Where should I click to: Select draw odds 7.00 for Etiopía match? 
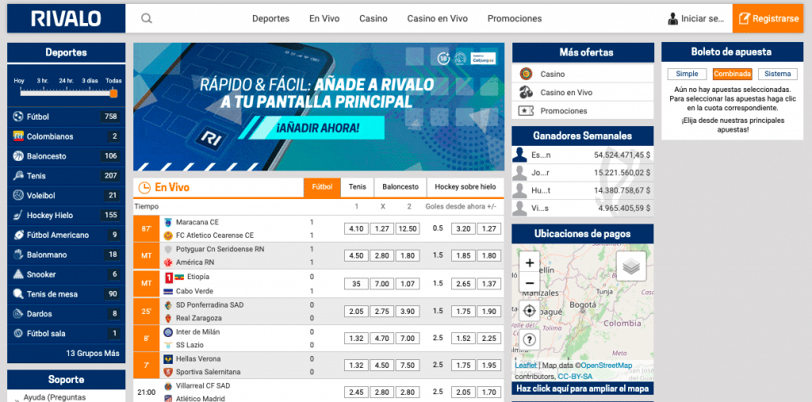pyautogui.click(x=381, y=283)
